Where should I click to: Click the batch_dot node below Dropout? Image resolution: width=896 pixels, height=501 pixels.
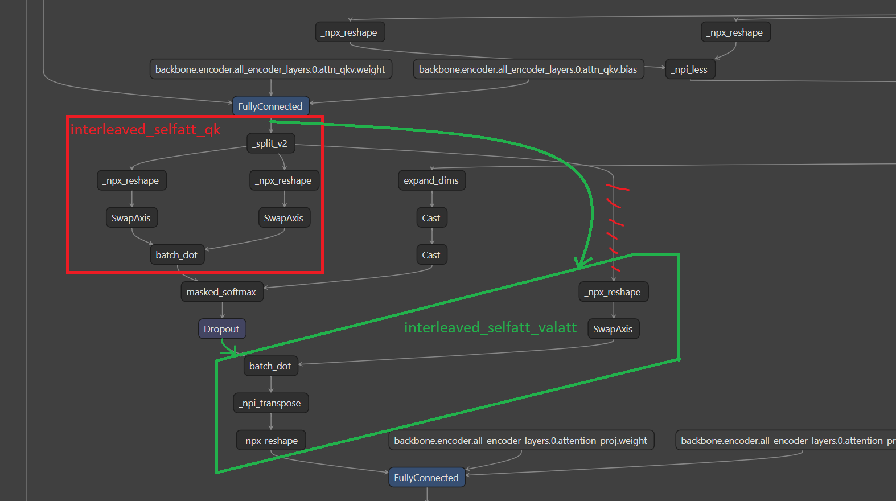coord(270,366)
